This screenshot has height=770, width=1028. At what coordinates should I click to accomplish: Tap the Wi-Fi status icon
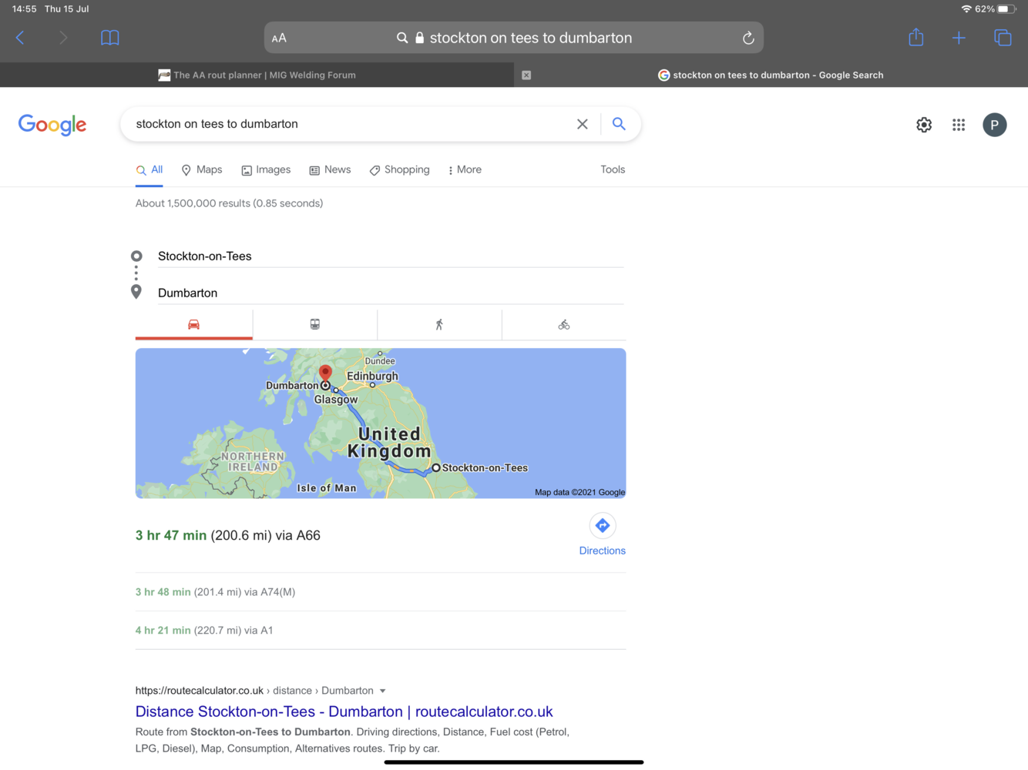(x=966, y=8)
